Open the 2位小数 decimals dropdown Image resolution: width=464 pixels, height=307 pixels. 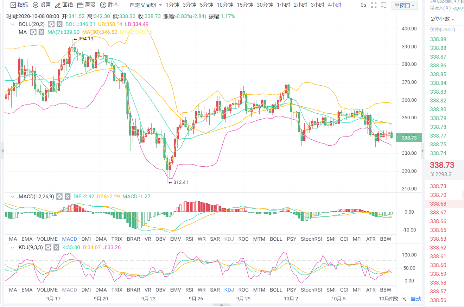click(x=442, y=19)
